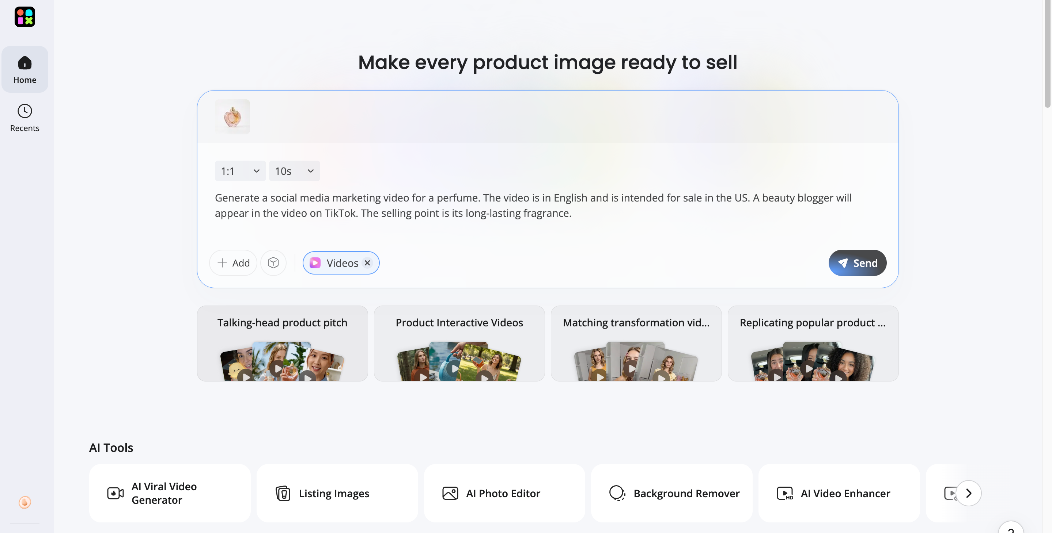Click the Home house icon

click(x=25, y=63)
